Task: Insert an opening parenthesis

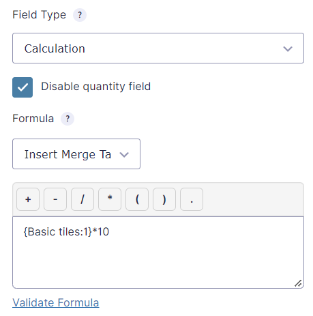Action: pyautogui.click(x=137, y=199)
